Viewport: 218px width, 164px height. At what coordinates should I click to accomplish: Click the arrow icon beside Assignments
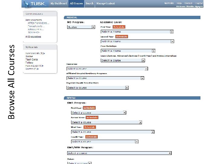click(x=44, y=53)
